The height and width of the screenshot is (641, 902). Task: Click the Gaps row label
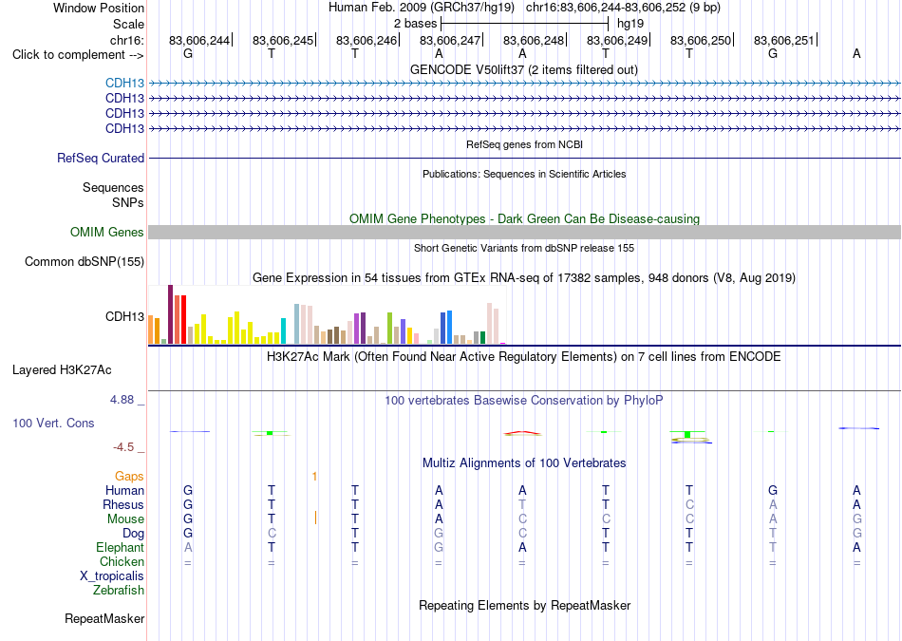tap(129, 477)
